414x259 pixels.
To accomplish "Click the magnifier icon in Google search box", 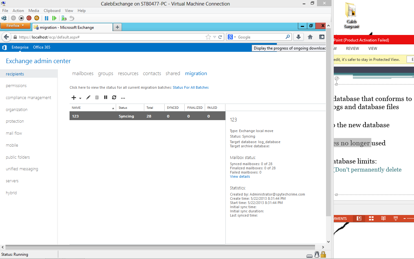I will point(288,37).
